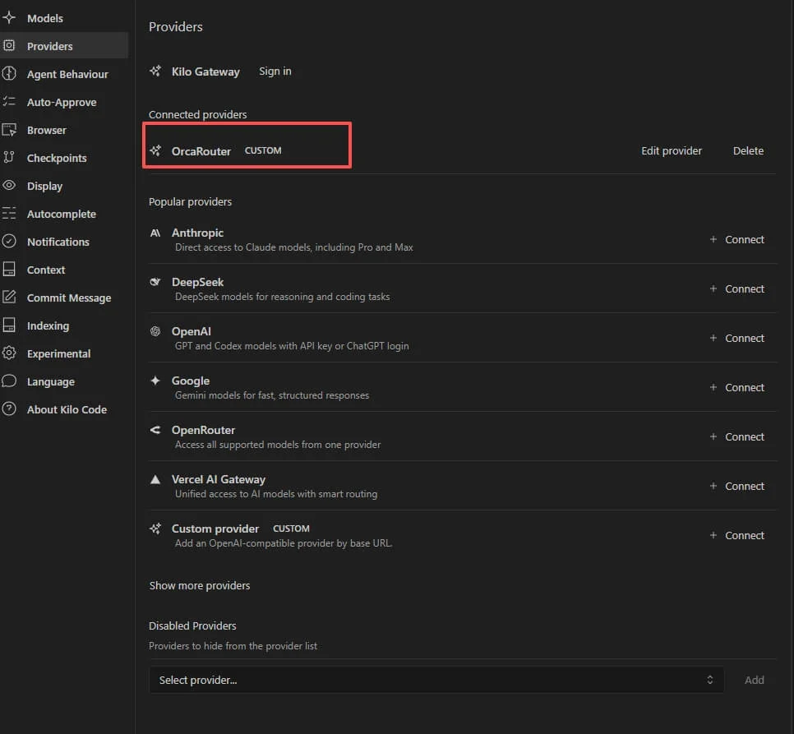Open the Models settings section
The width and height of the screenshot is (794, 734).
45,18
